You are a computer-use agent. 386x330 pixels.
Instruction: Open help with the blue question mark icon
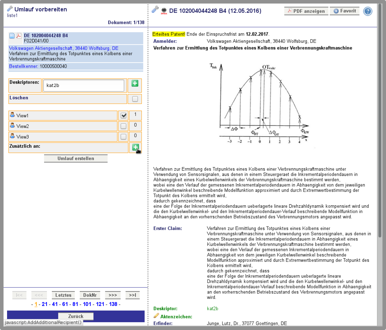tap(368, 11)
